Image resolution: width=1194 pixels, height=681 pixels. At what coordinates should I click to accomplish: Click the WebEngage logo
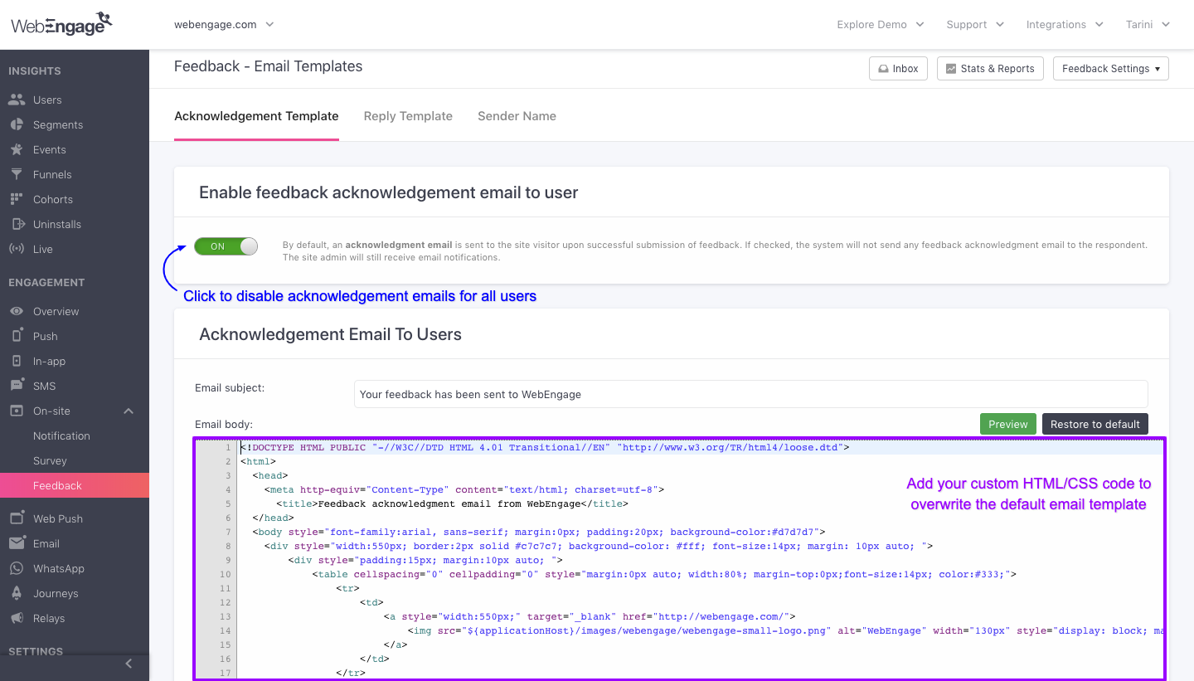pos(62,24)
